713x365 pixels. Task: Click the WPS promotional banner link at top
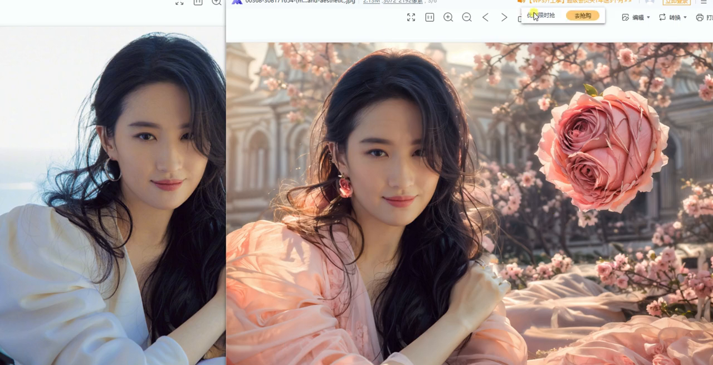click(x=574, y=2)
